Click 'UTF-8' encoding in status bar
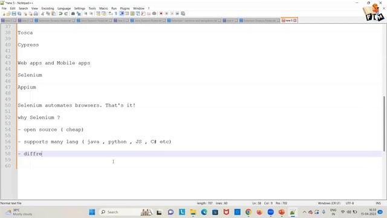The height and width of the screenshot is (218, 387). pos(350,203)
